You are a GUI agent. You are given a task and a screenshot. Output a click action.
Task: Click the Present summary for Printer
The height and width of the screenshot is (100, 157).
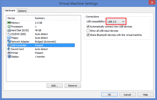point(39,53)
